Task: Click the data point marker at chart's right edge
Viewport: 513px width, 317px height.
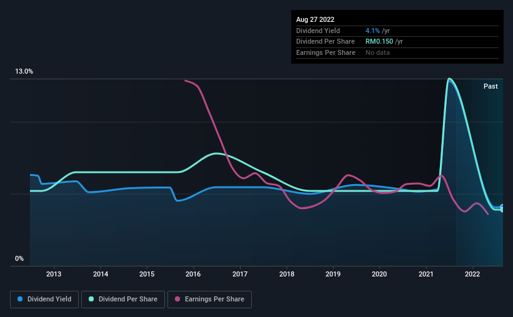Action: pos(502,208)
